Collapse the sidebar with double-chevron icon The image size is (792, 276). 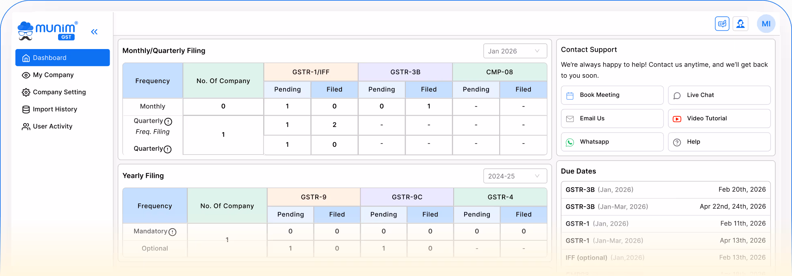[94, 32]
